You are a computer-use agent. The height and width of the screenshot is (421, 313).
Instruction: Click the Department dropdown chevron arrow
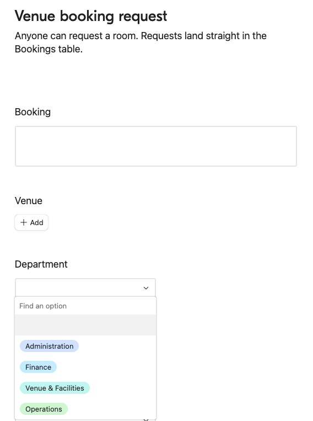pyautogui.click(x=146, y=288)
